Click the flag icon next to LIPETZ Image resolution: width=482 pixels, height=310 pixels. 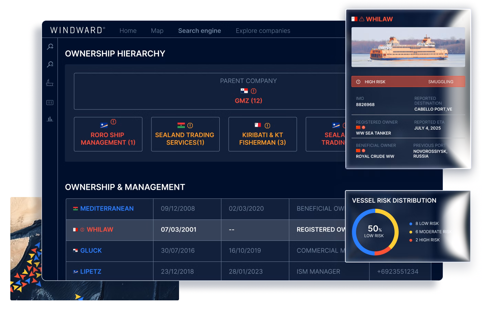75,271
